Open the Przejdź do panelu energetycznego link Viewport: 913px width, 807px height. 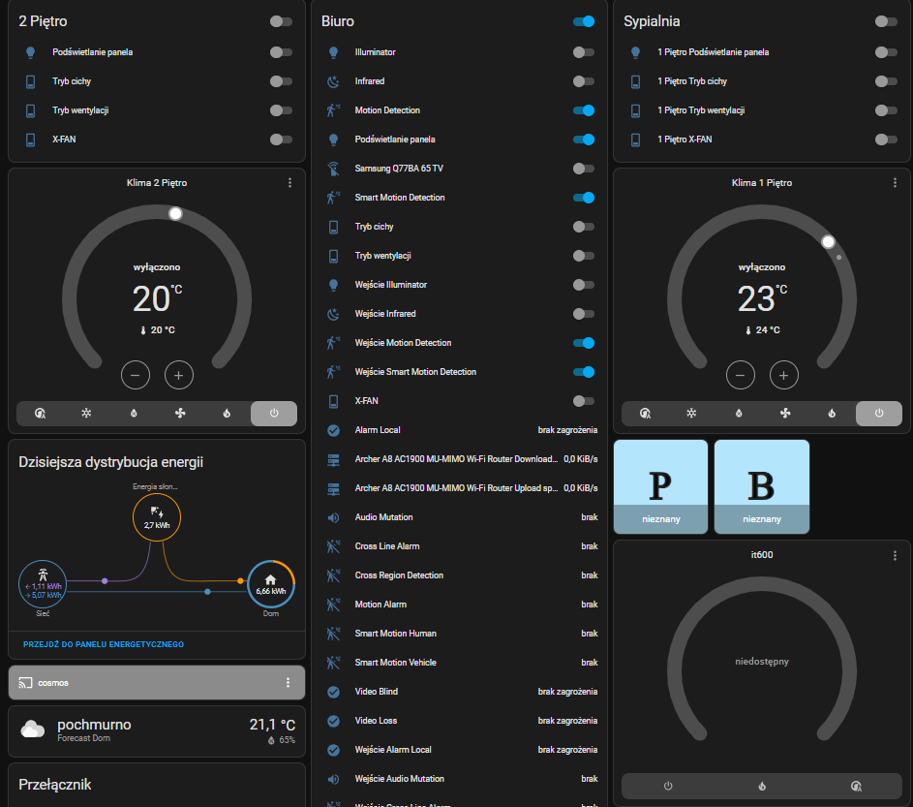point(104,644)
